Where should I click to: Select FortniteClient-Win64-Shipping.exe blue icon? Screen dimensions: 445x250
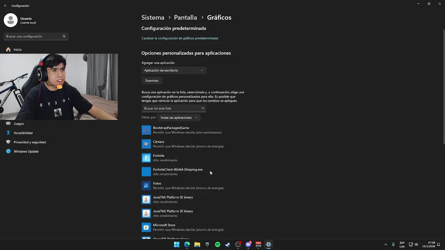(146, 172)
